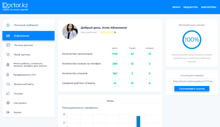Open the Личные данные section
Screen dimensions: 220x127
pyautogui.click(x=29, y=45)
